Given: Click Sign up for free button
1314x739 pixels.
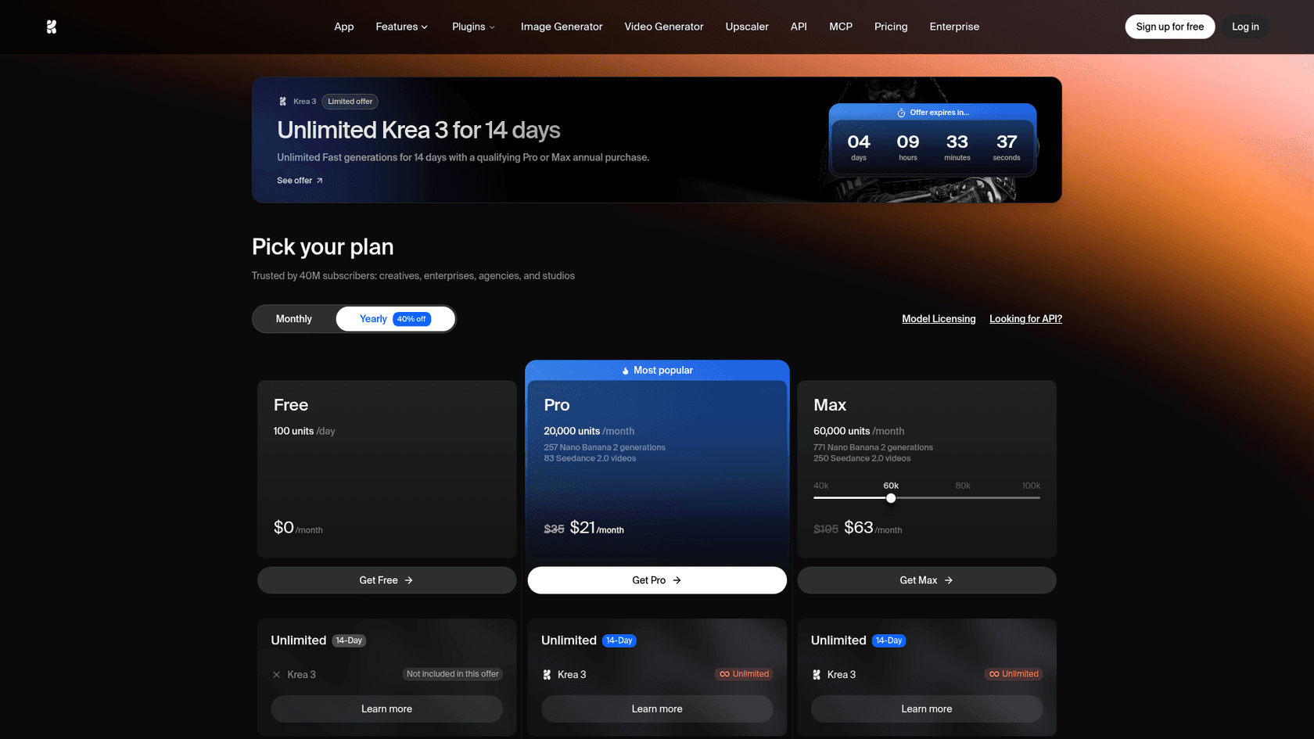Looking at the screenshot, I should [1170, 27].
